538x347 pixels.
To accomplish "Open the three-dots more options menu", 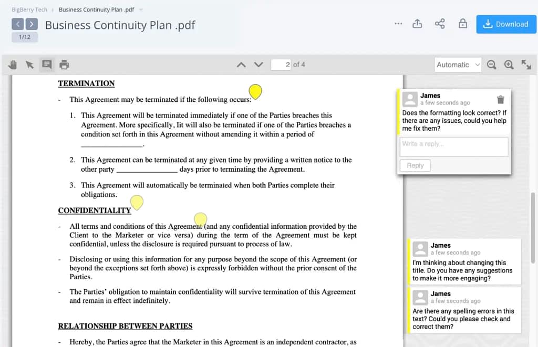I will (x=398, y=24).
